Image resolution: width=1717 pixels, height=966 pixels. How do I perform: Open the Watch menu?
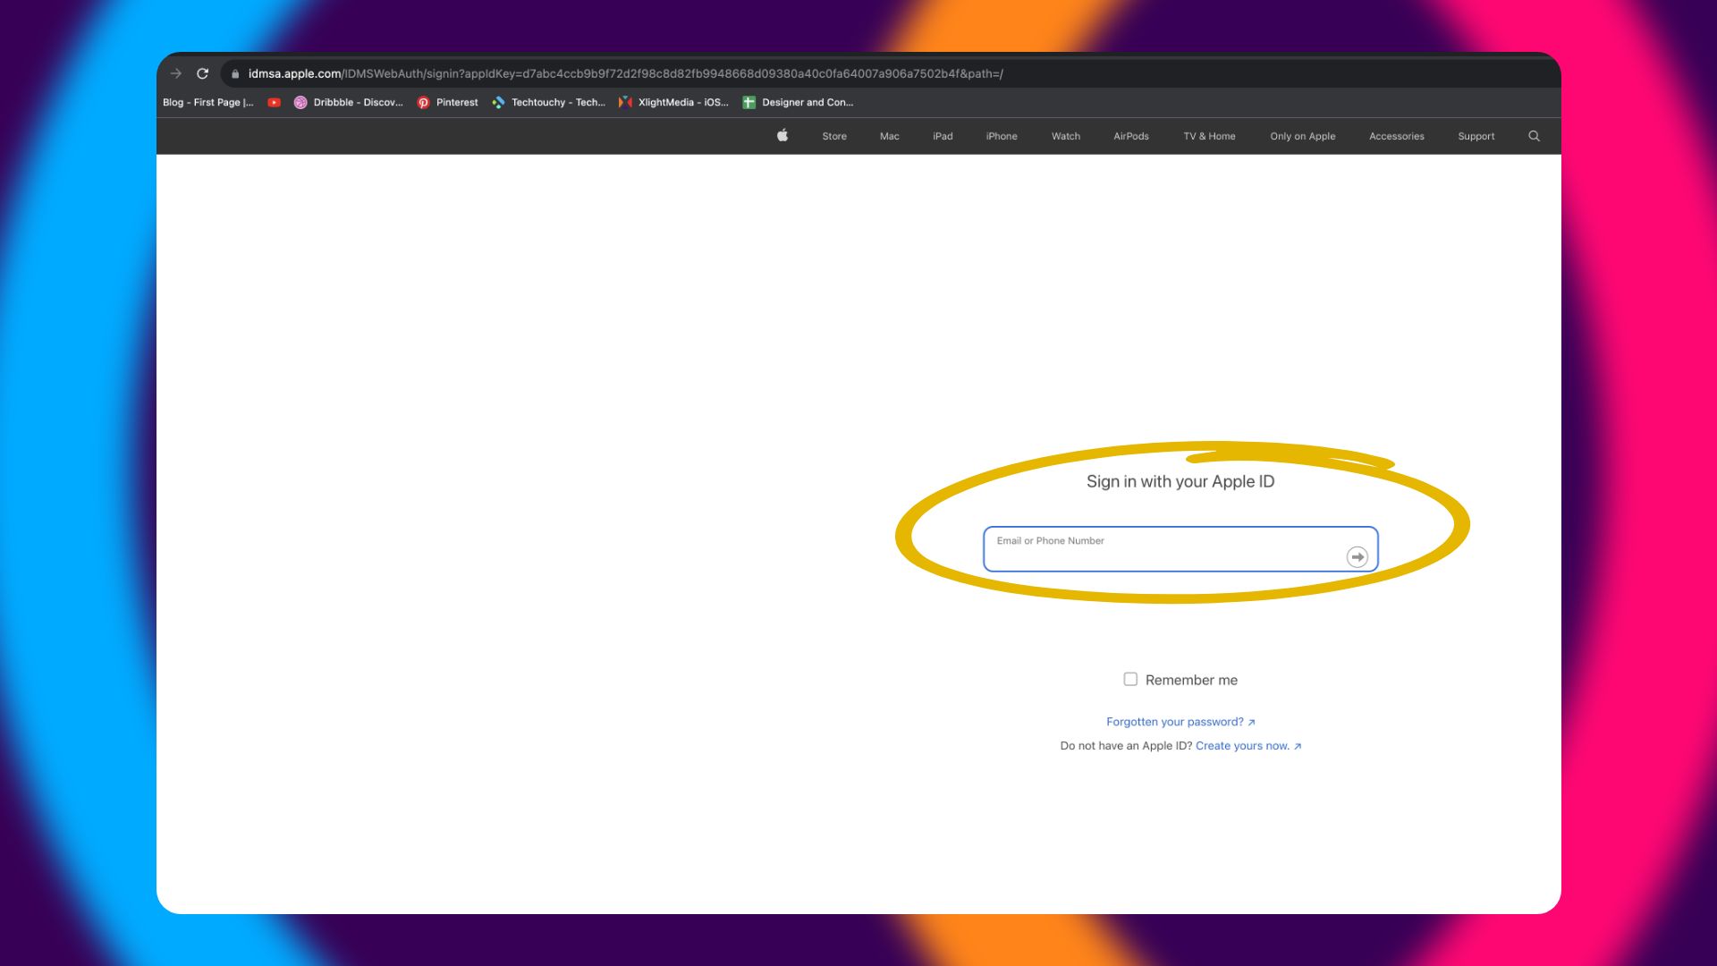[x=1066, y=137]
